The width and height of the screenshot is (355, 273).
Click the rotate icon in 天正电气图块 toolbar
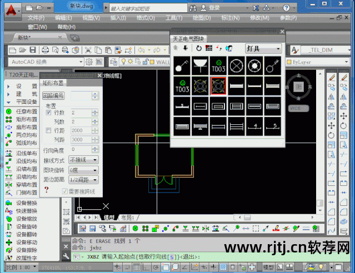point(198,49)
